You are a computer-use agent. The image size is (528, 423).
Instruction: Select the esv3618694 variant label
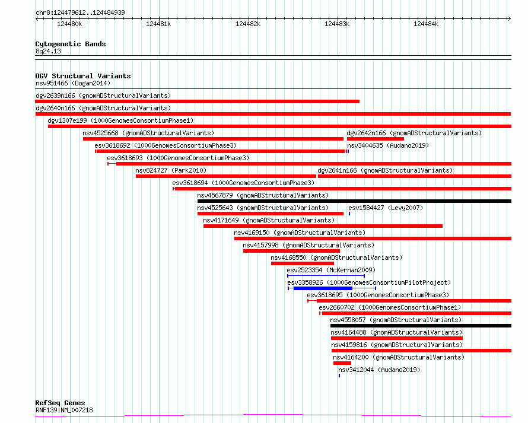(x=243, y=183)
